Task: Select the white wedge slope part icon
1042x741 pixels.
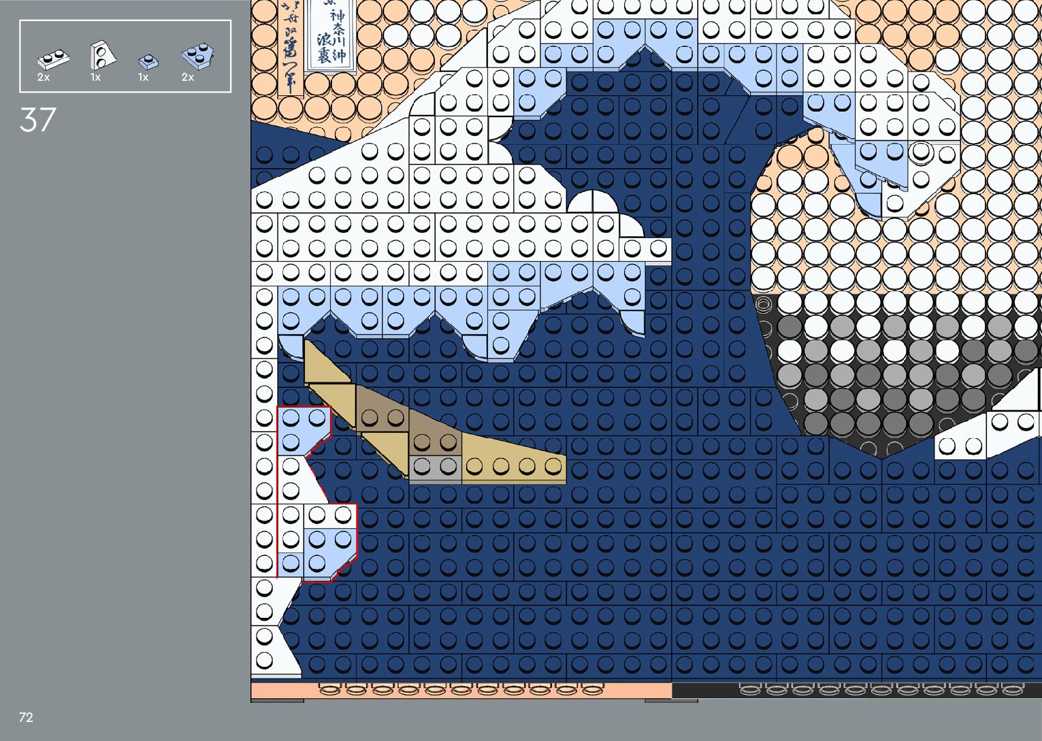Action: (x=102, y=56)
